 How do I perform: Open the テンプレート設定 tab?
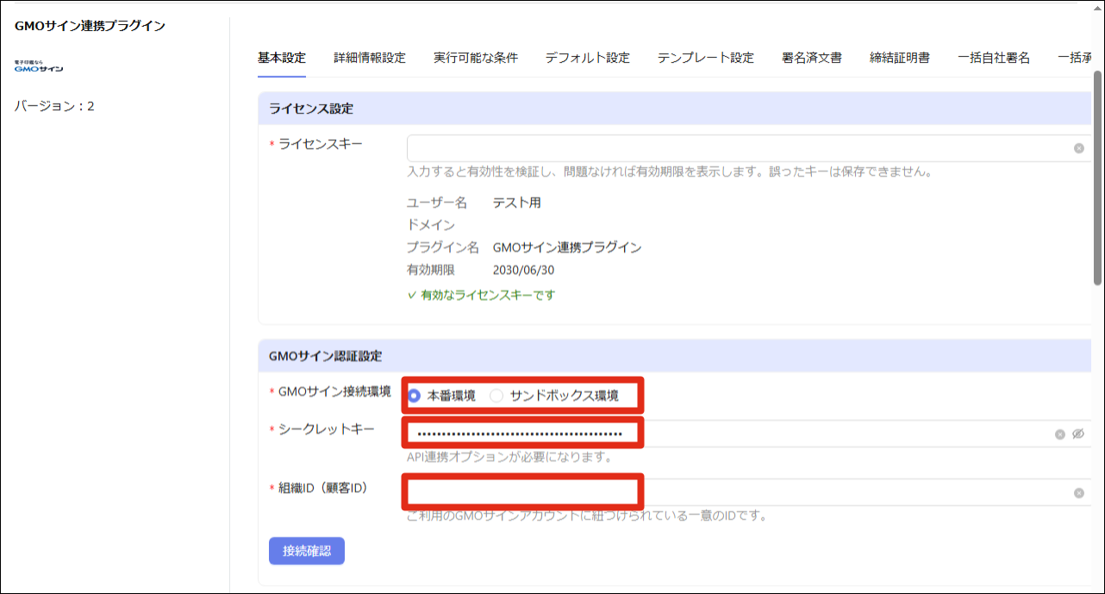click(x=706, y=59)
